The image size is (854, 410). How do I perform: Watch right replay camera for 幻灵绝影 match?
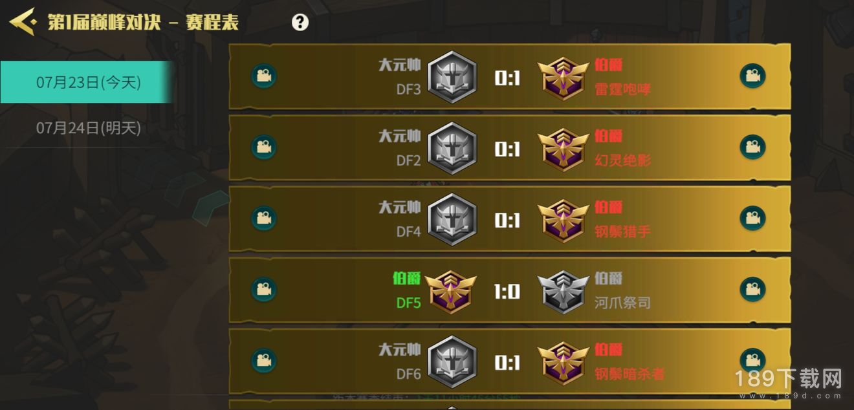pyautogui.click(x=752, y=147)
